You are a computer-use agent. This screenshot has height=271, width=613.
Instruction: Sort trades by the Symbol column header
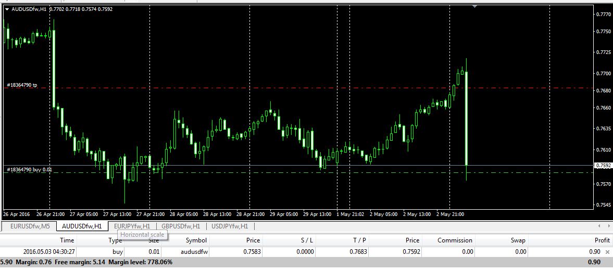pos(196,240)
